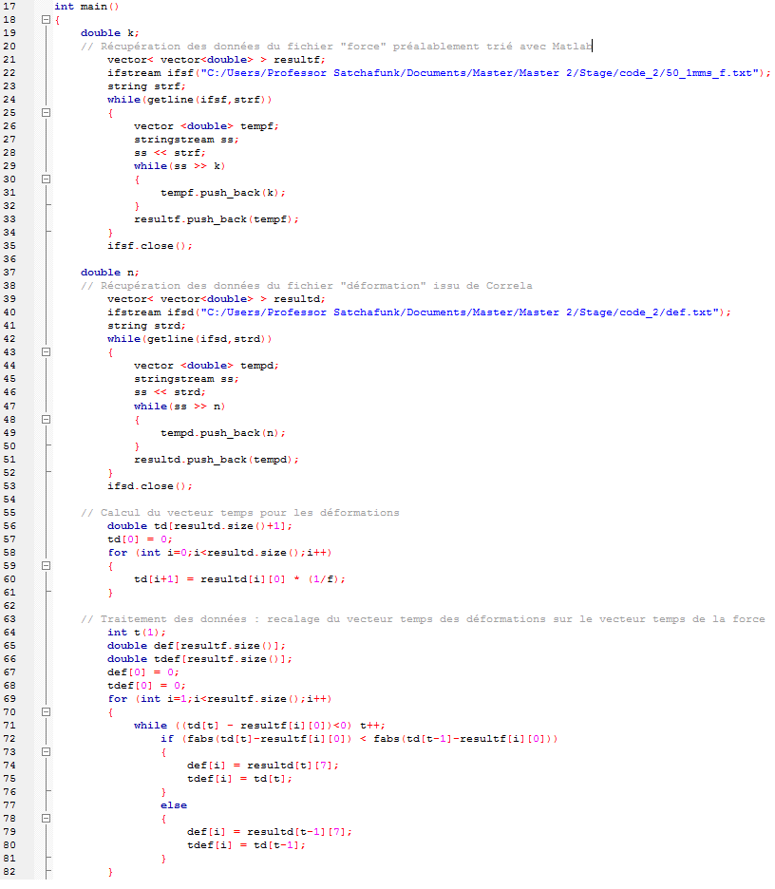Click 'while(ss >> n)' statement
The width and height of the screenshot is (775, 889).
pos(180,407)
